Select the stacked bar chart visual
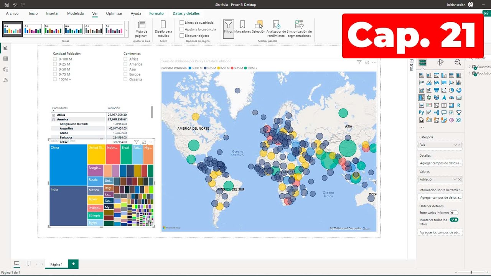Image resolution: width=491 pixels, height=276 pixels. pyautogui.click(x=422, y=76)
